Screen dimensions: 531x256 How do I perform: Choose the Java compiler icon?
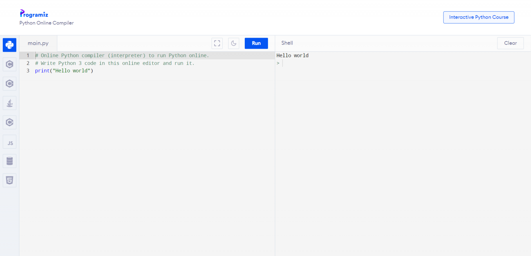point(9,103)
